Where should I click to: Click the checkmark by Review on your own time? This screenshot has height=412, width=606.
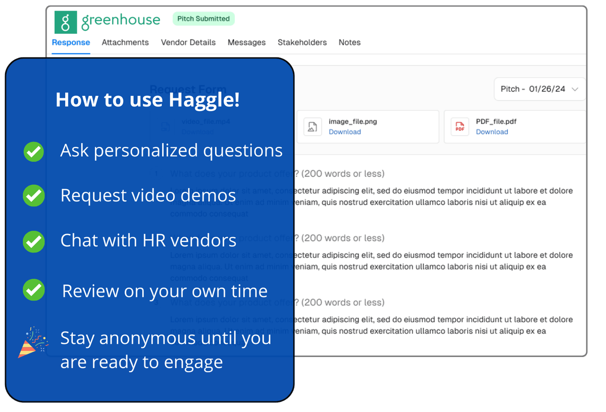(34, 290)
